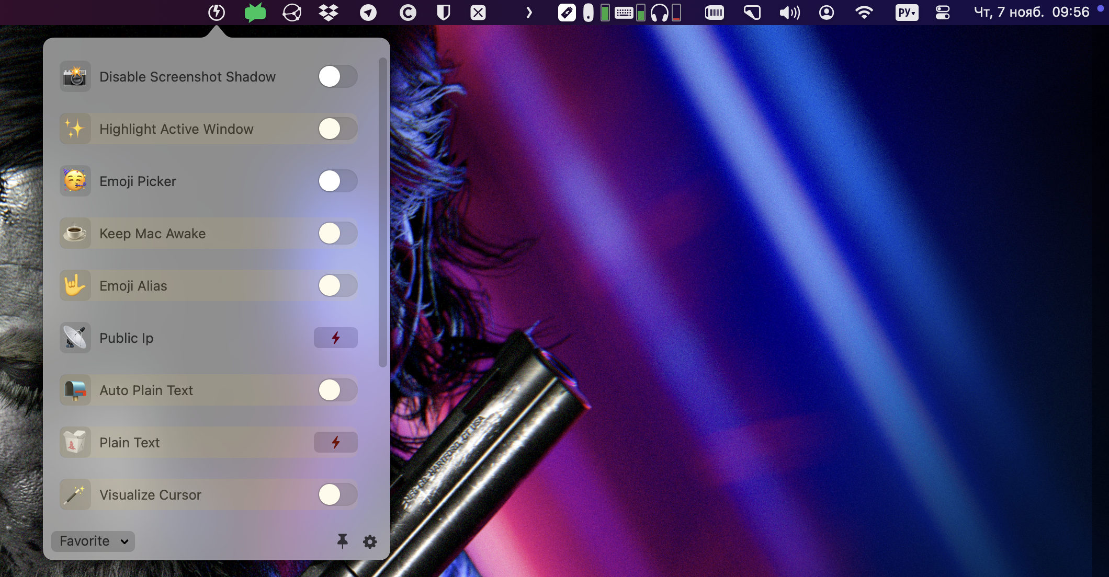The width and height of the screenshot is (1109, 577).
Task: Enable the Keep Mac Awake switch
Action: [337, 234]
